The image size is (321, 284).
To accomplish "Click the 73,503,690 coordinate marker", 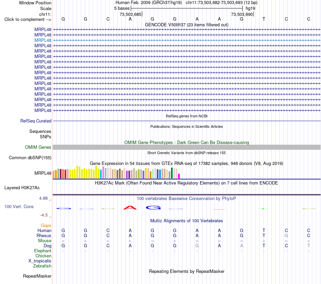I will 242,14.
